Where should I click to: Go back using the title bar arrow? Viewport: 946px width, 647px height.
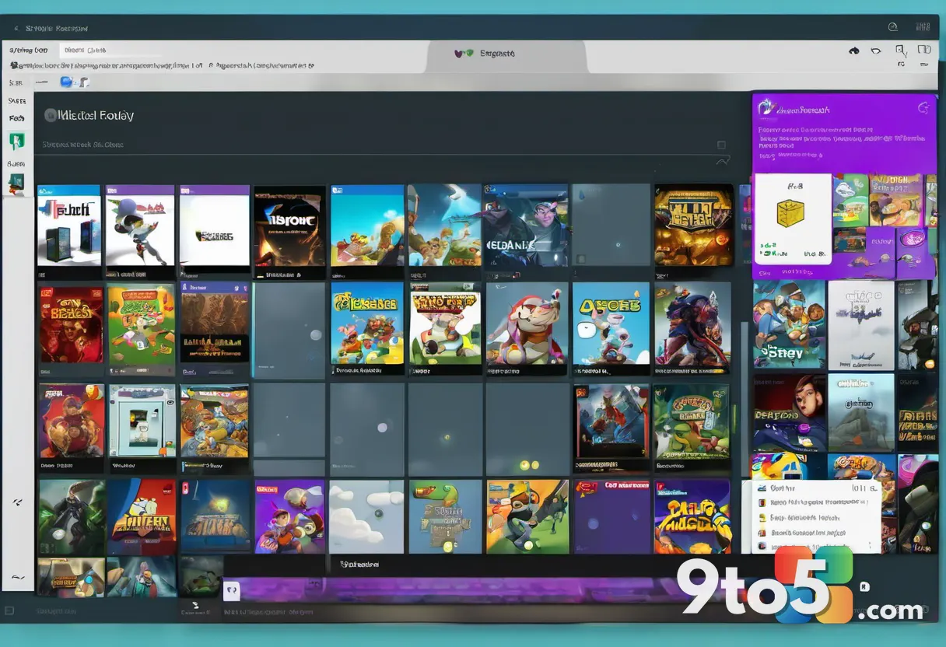pos(16,28)
